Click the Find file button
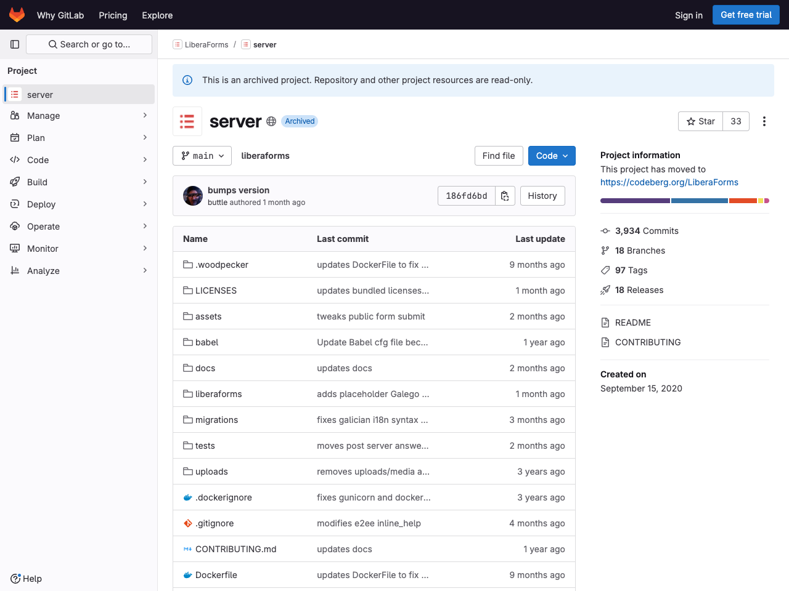The height and width of the screenshot is (591, 789). (499, 156)
